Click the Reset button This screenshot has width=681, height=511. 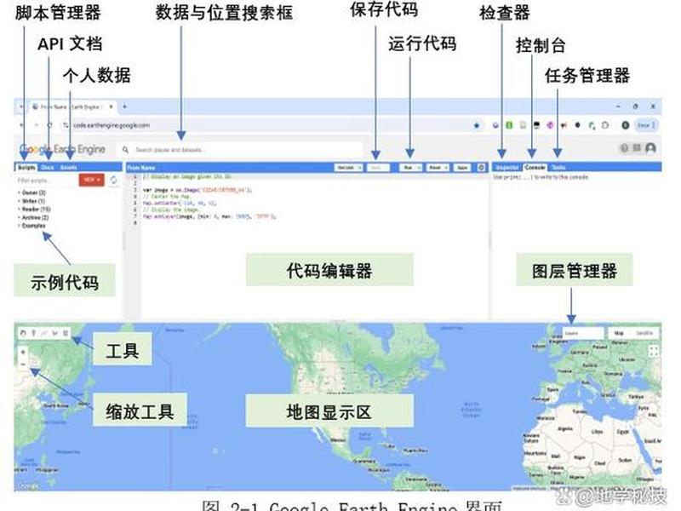(x=434, y=167)
